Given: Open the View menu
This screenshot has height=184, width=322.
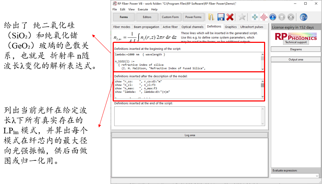Looking at the screenshot, I should [131, 9].
